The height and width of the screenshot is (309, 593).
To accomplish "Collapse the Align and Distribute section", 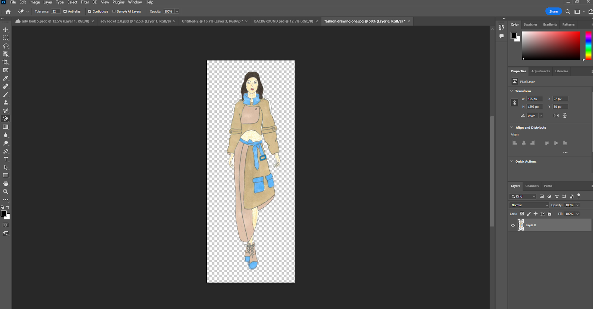I will click(511, 127).
